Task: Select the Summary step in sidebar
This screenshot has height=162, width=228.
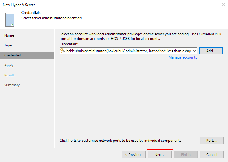Action: click(x=12, y=85)
